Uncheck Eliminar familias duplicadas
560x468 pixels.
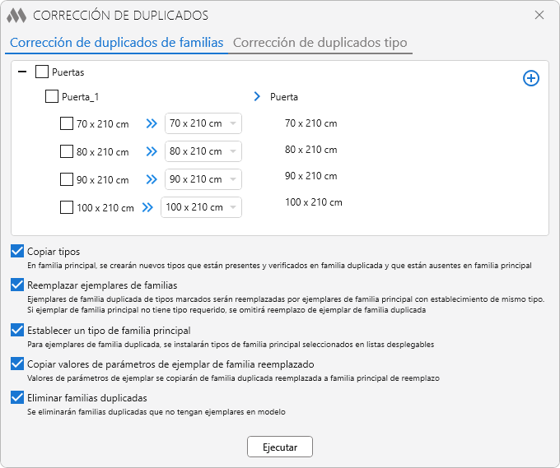pyautogui.click(x=17, y=397)
